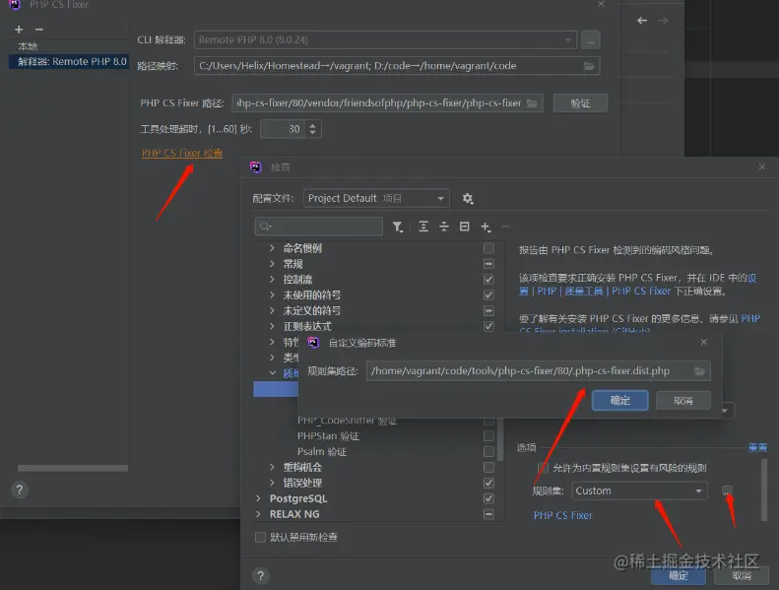Enable 允许为内置规则集设置有风险的规则 checkbox
The image size is (779, 590).
coord(543,468)
